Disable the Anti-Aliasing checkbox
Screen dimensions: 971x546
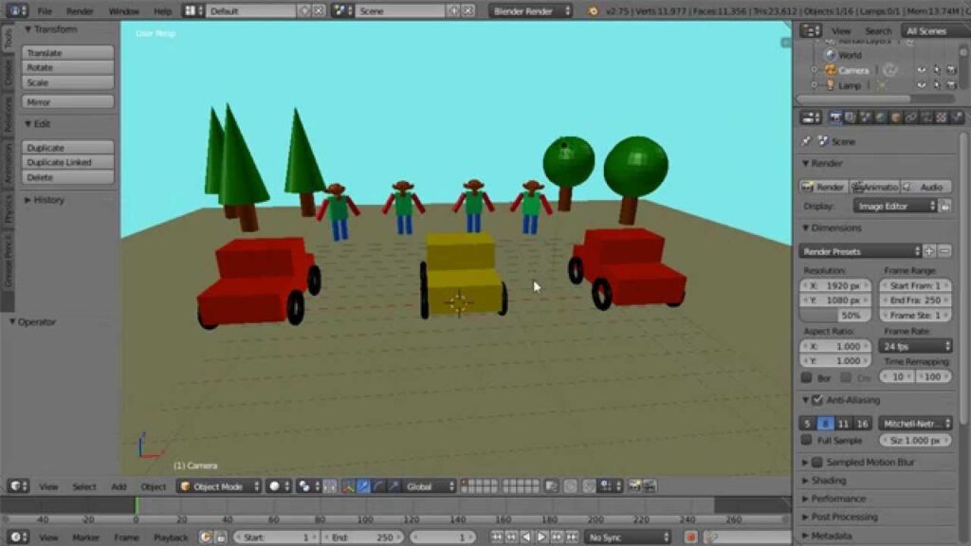(x=817, y=400)
